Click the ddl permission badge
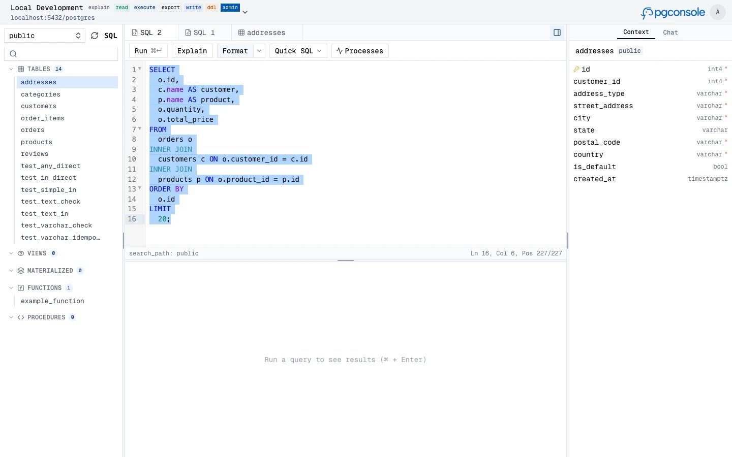Viewport: 732px width, 457px height. (212, 8)
